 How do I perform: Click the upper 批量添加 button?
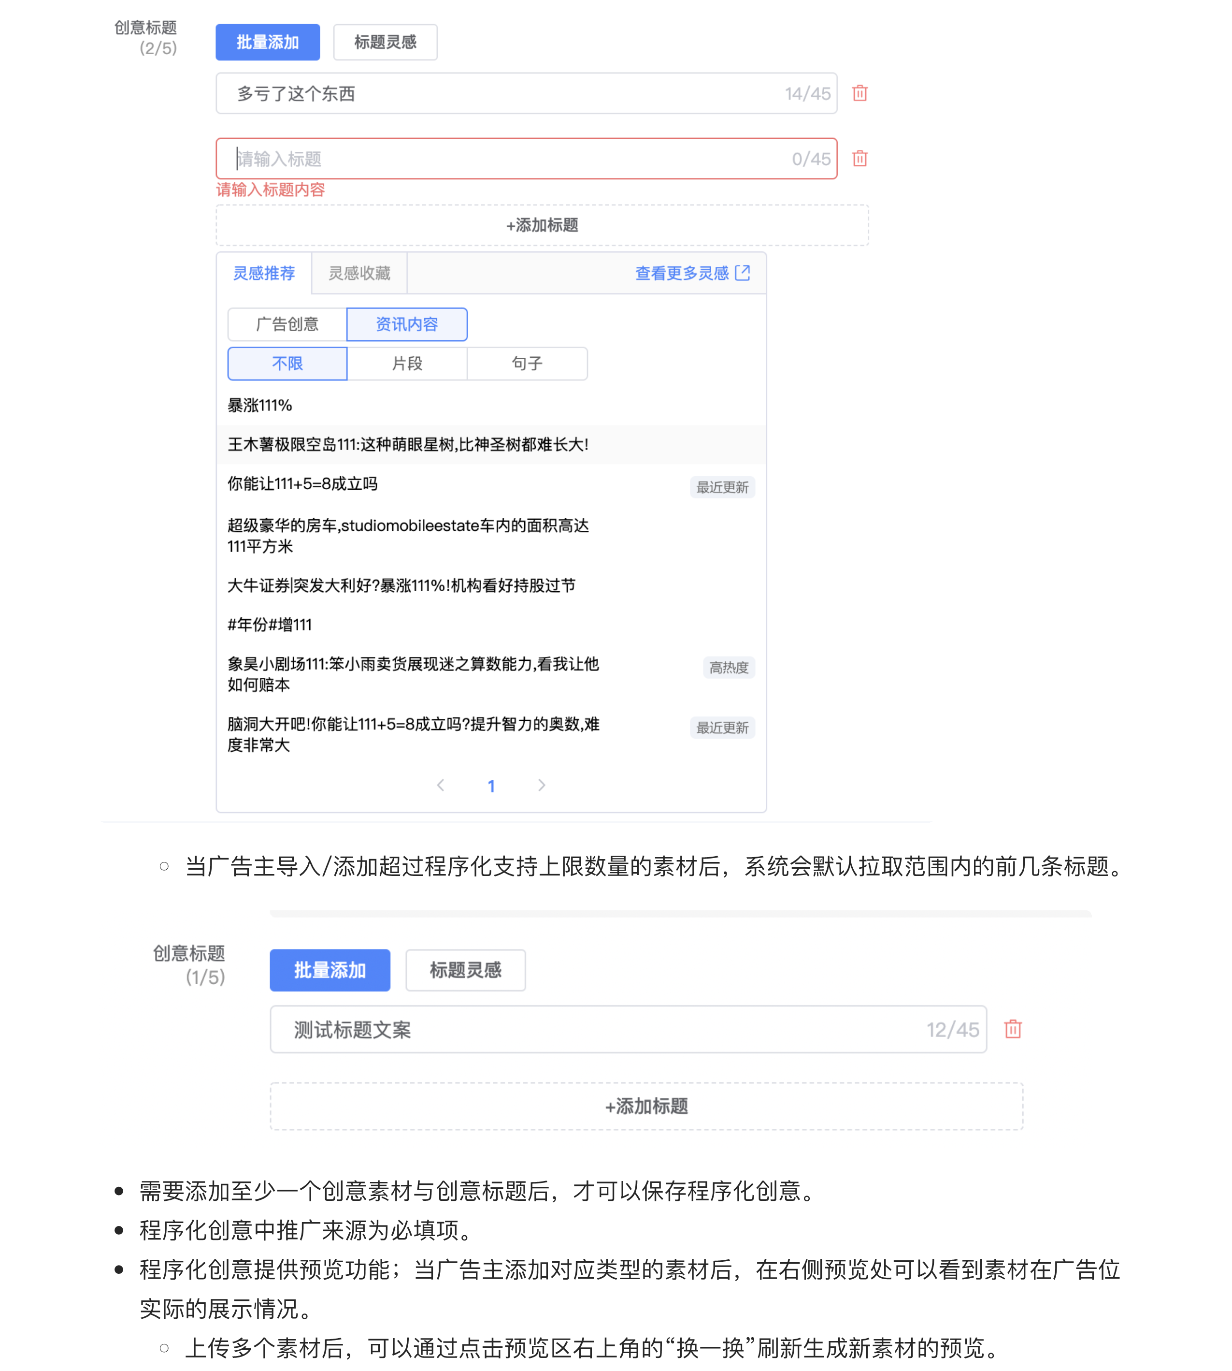click(267, 42)
